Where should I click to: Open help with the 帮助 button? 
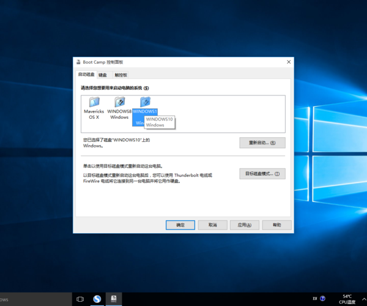click(277, 225)
